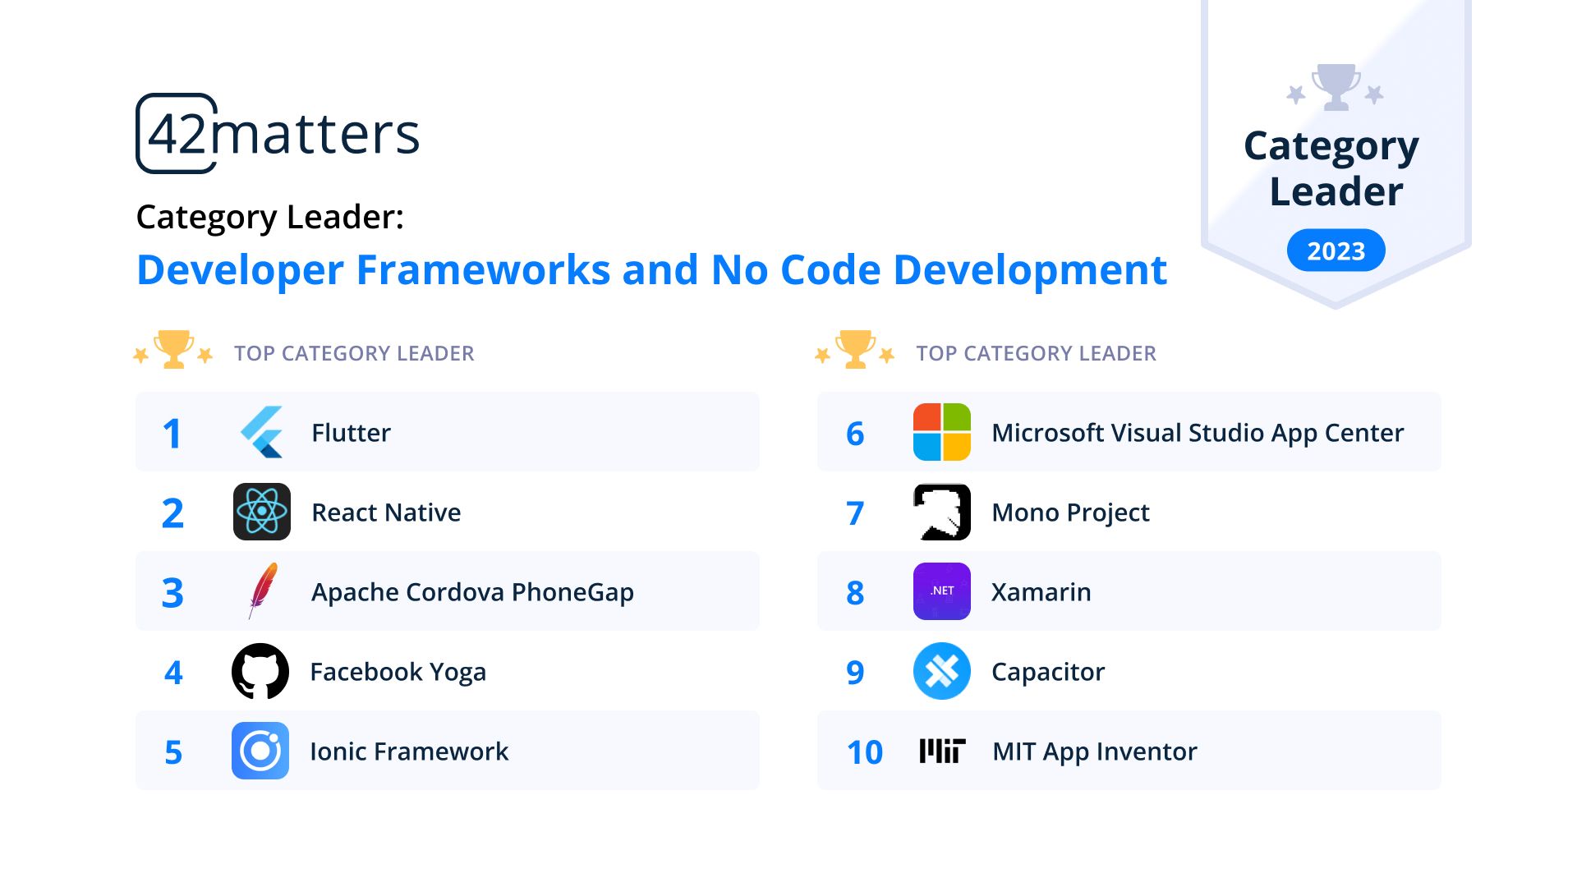Viewport: 1577px width, 887px height.
Task: Click the Facebook Yoga label
Action: click(x=398, y=672)
